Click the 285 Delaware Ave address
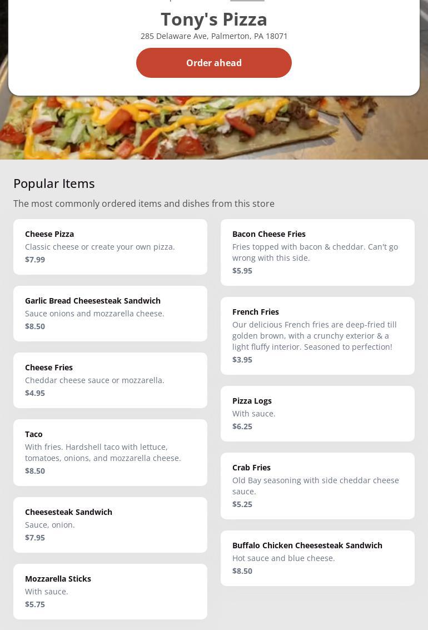 coord(214,36)
